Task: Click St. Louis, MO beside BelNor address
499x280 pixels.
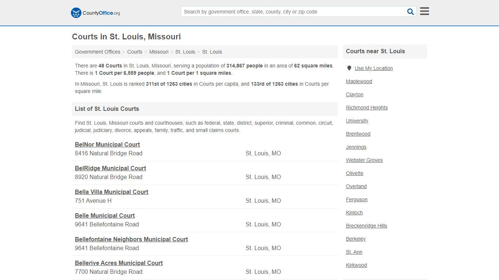Action: (263, 153)
